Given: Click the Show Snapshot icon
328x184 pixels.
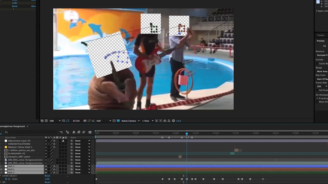Looking at the screenshot, I should coord(89,121).
